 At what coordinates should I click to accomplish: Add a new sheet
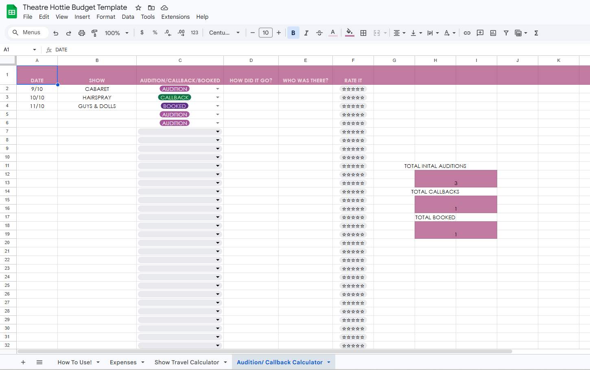pyautogui.click(x=23, y=362)
